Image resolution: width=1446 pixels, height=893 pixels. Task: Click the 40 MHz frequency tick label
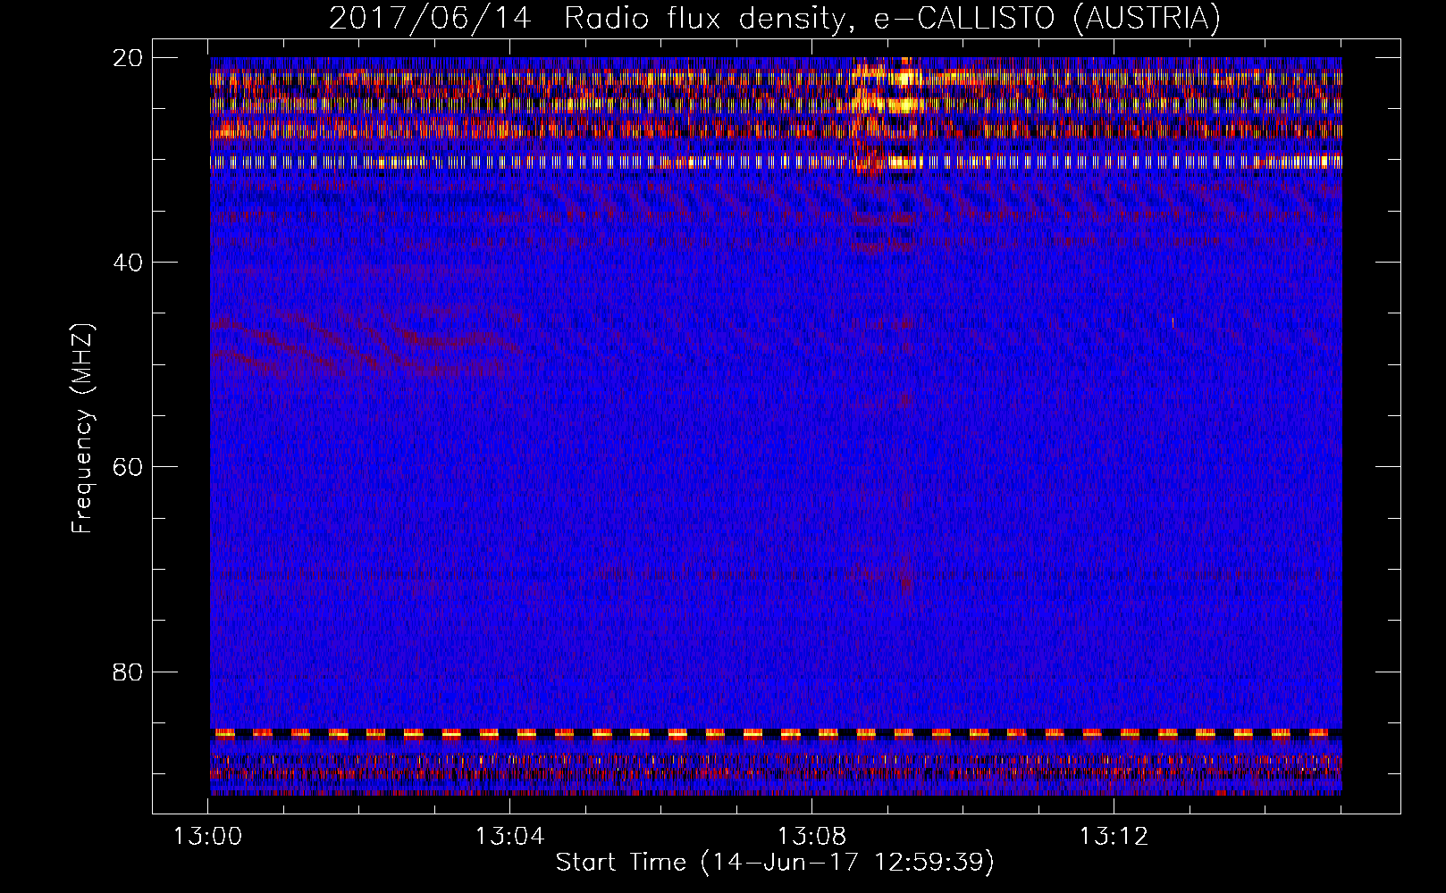tap(128, 263)
